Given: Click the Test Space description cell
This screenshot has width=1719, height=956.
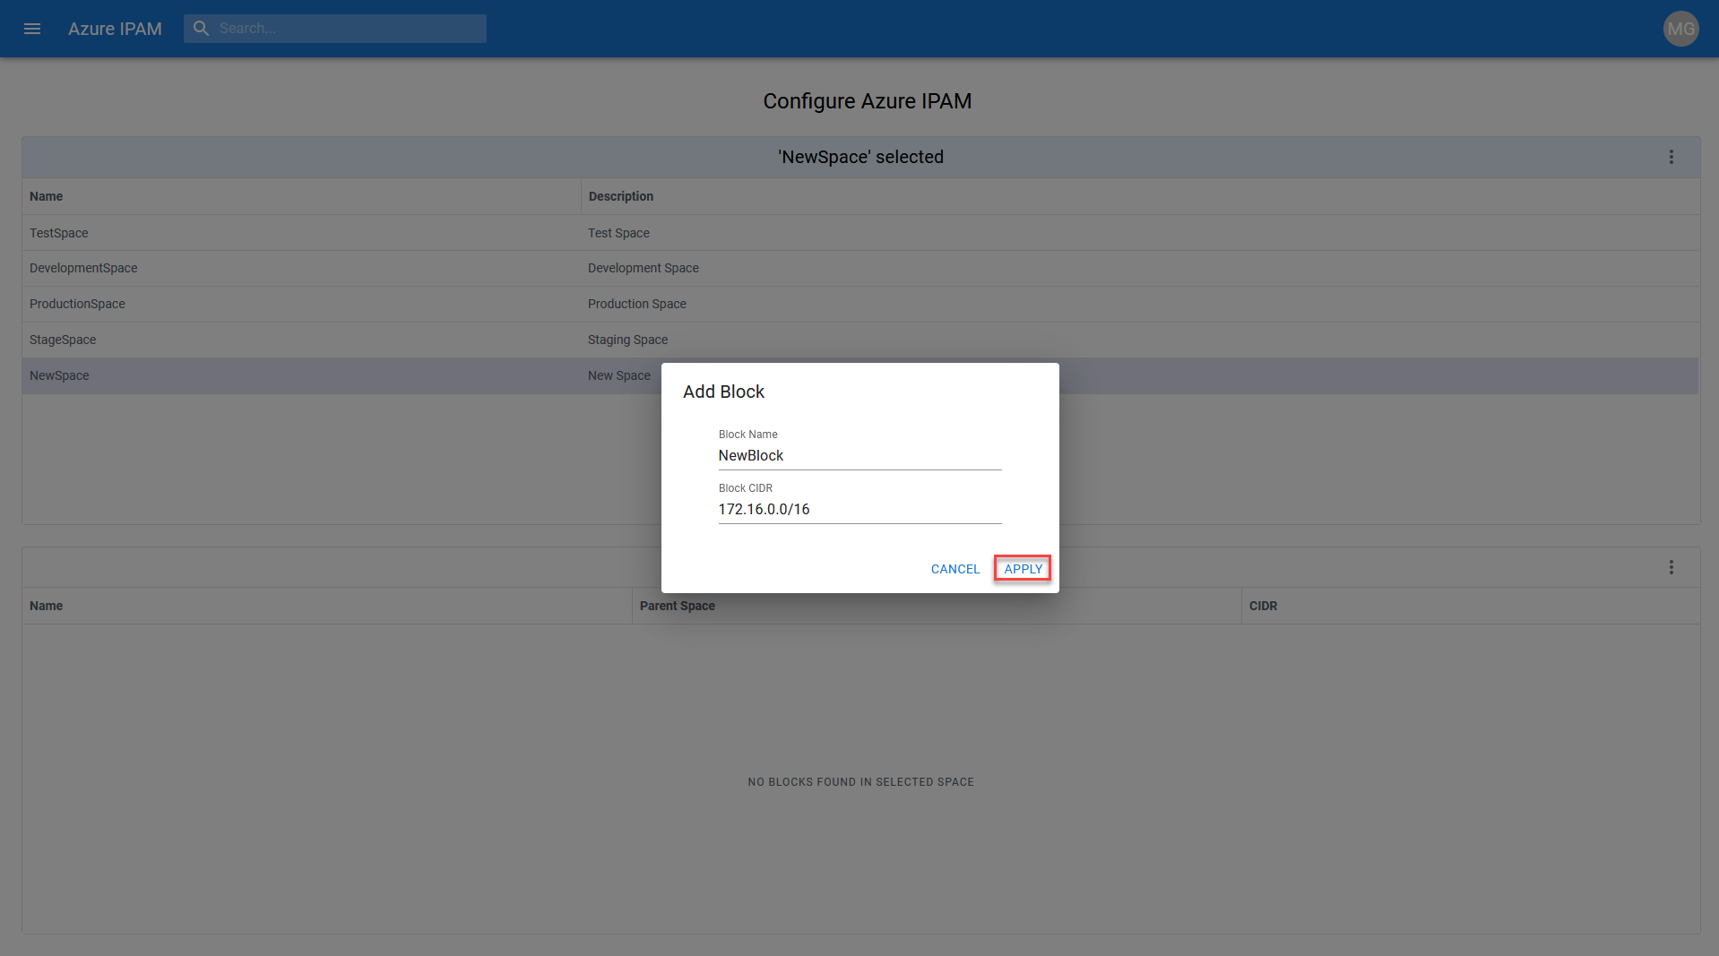Looking at the screenshot, I should coord(618,233).
